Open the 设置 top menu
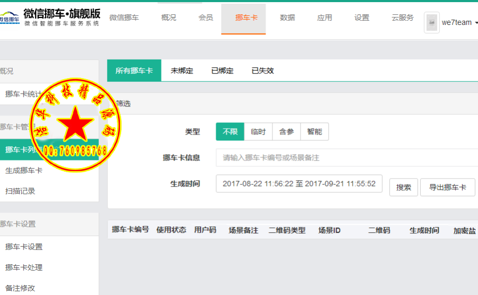 [362, 18]
